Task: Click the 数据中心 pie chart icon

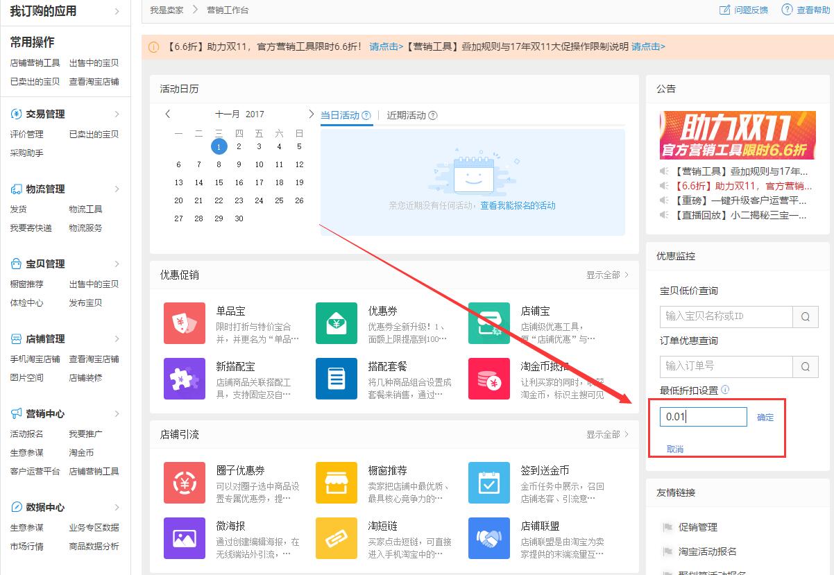Action: click(17, 507)
